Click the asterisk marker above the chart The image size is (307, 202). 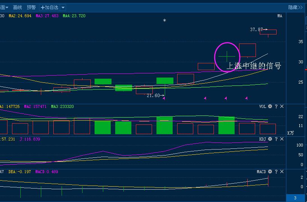164,21
